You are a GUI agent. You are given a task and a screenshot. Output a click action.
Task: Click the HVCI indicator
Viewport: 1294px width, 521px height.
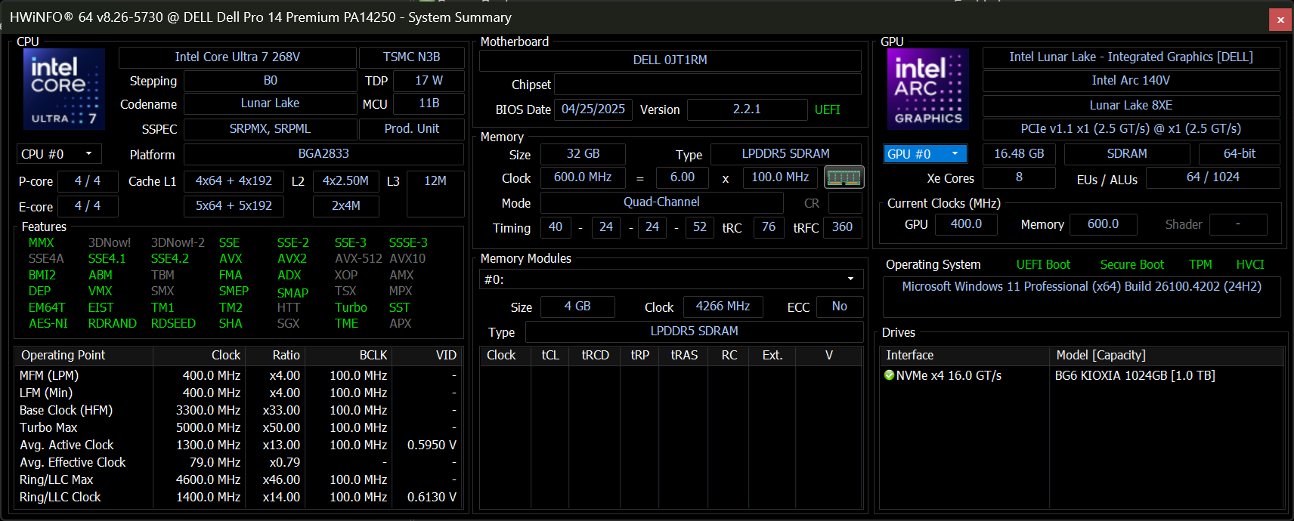(x=1250, y=265)
